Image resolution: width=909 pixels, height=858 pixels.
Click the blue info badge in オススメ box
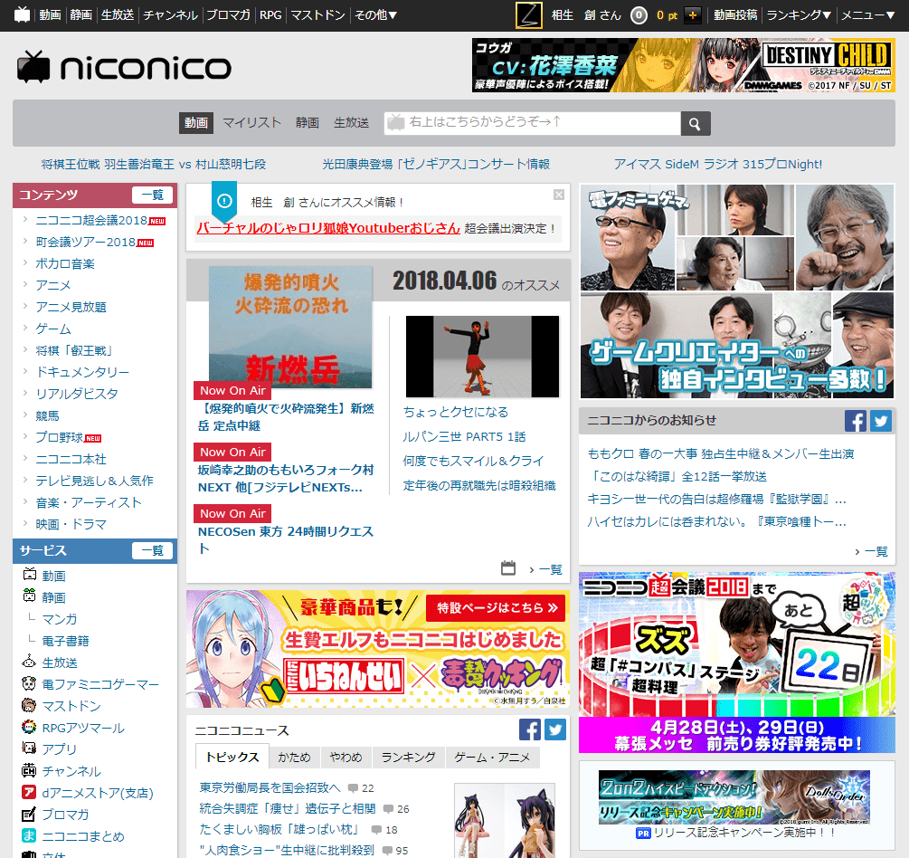[x=224, y=201]
